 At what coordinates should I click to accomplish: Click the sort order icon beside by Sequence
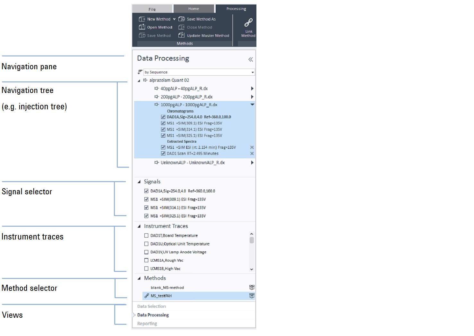140,72
